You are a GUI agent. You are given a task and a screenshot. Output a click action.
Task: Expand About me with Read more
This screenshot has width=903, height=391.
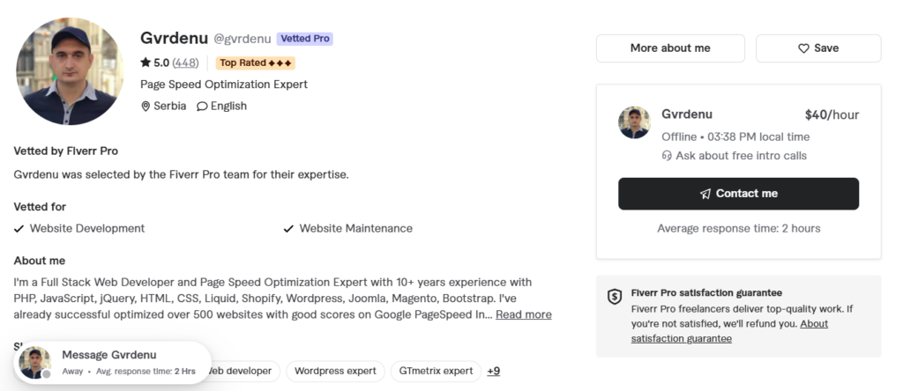[x=524, y=314]
